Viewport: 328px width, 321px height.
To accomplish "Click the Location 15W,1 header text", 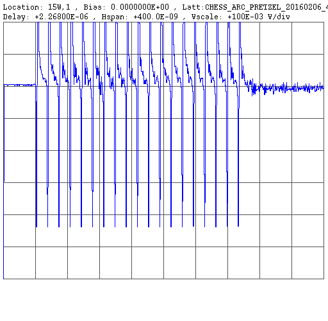I will [x=37, y=7].
